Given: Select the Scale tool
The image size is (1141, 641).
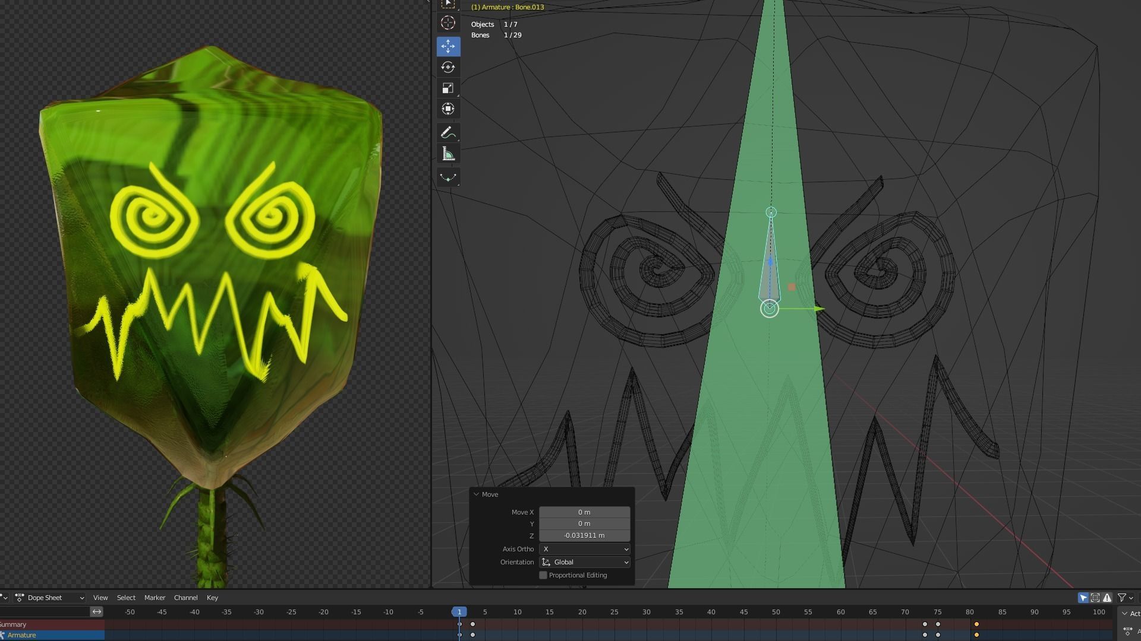Looking at the screenshot, I should (448, 88).
